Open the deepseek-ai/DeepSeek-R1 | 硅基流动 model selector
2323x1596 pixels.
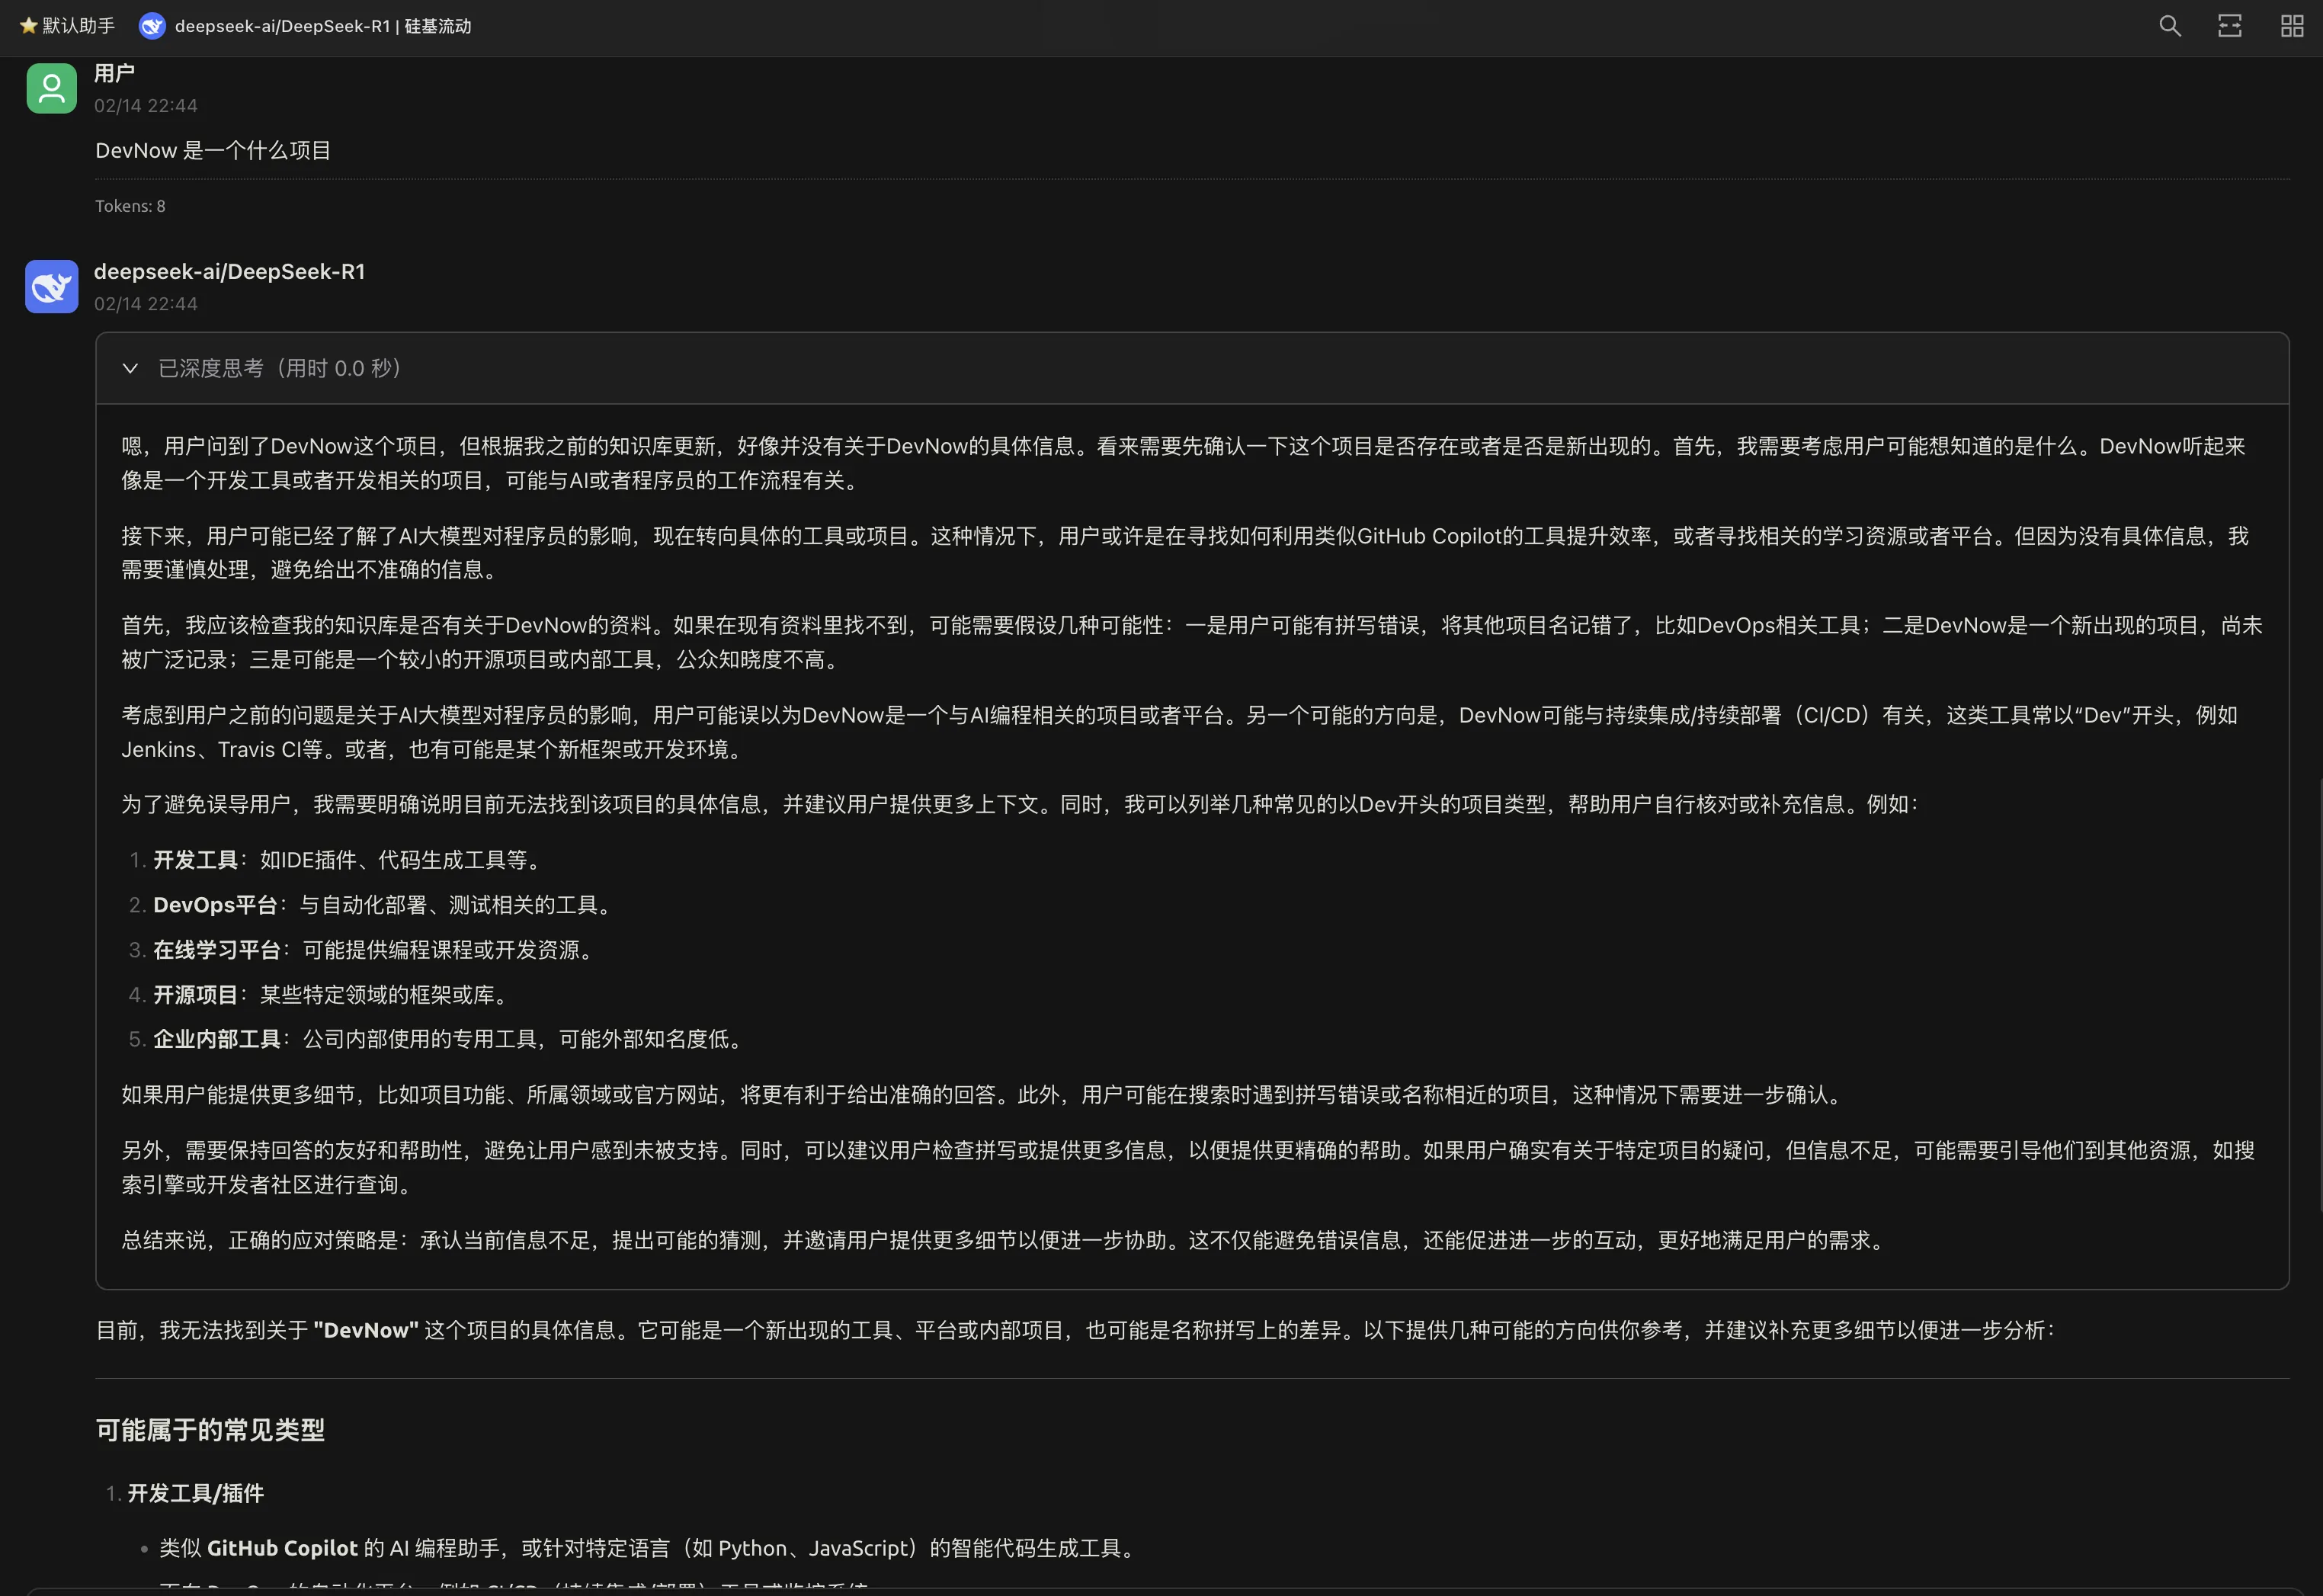point(305,26)
